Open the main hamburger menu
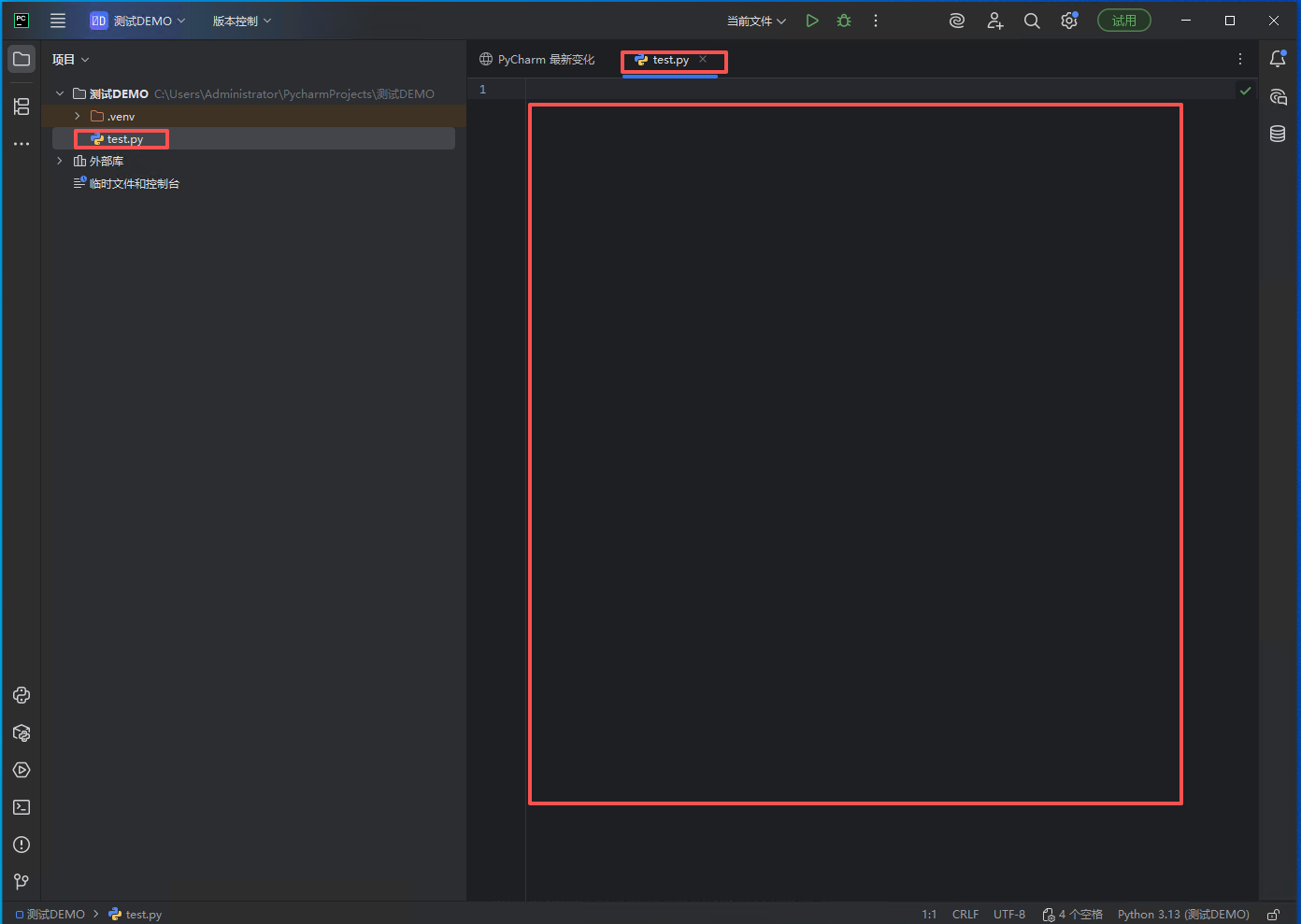 [58, 21]
